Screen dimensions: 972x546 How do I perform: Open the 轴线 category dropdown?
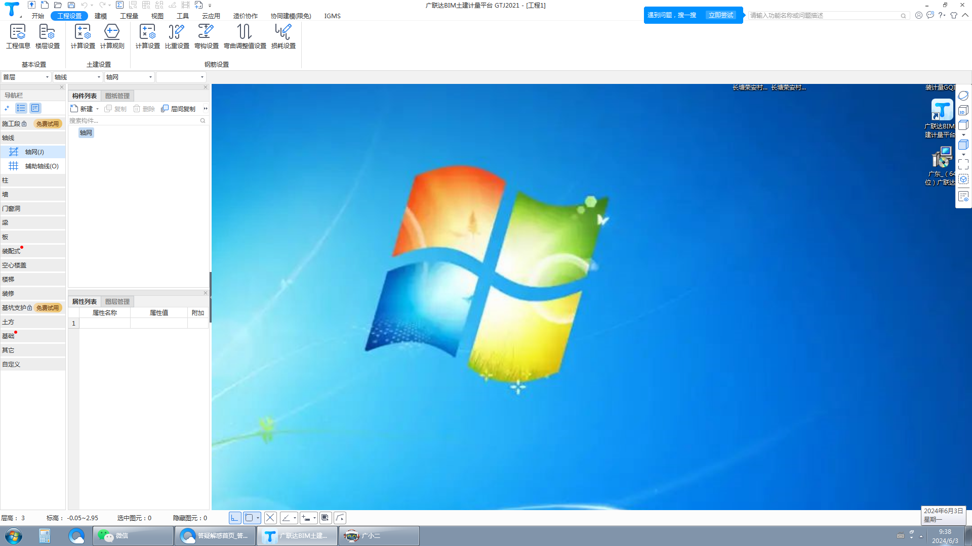click(77, 77)
